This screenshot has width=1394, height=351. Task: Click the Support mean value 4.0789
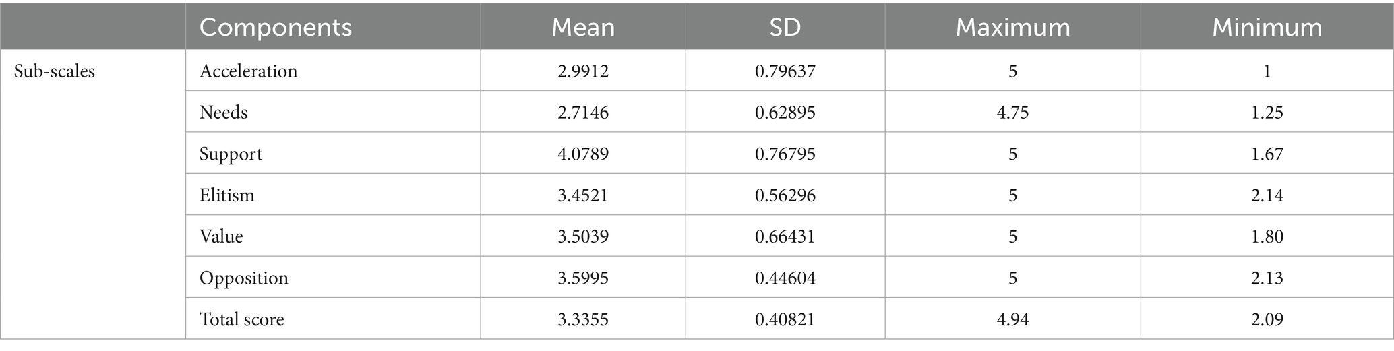click(x=583, y=154)
